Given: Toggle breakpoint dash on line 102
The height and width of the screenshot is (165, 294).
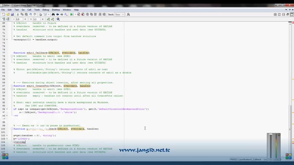Looking at the screenshot, I should point(7,135).
